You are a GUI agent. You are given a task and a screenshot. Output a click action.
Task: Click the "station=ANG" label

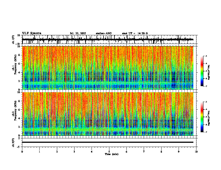pyautogui.click(x=104, y=33)
